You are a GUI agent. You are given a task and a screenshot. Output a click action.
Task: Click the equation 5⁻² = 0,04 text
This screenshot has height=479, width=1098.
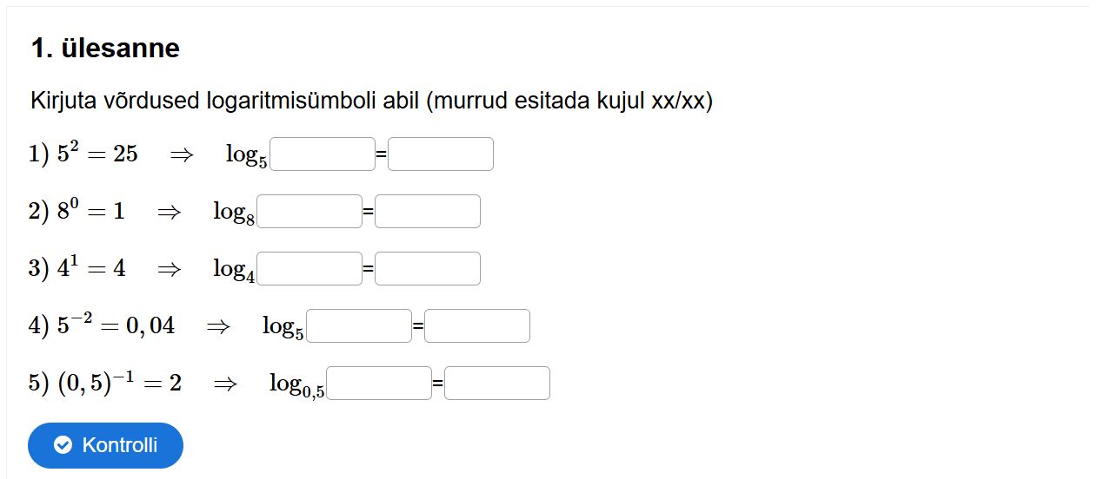(116, 326)
